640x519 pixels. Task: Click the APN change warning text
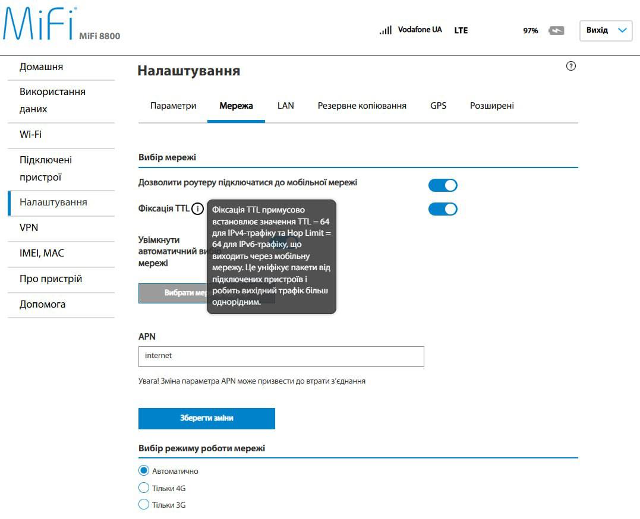pyautogui.click(x=252, y=381)
